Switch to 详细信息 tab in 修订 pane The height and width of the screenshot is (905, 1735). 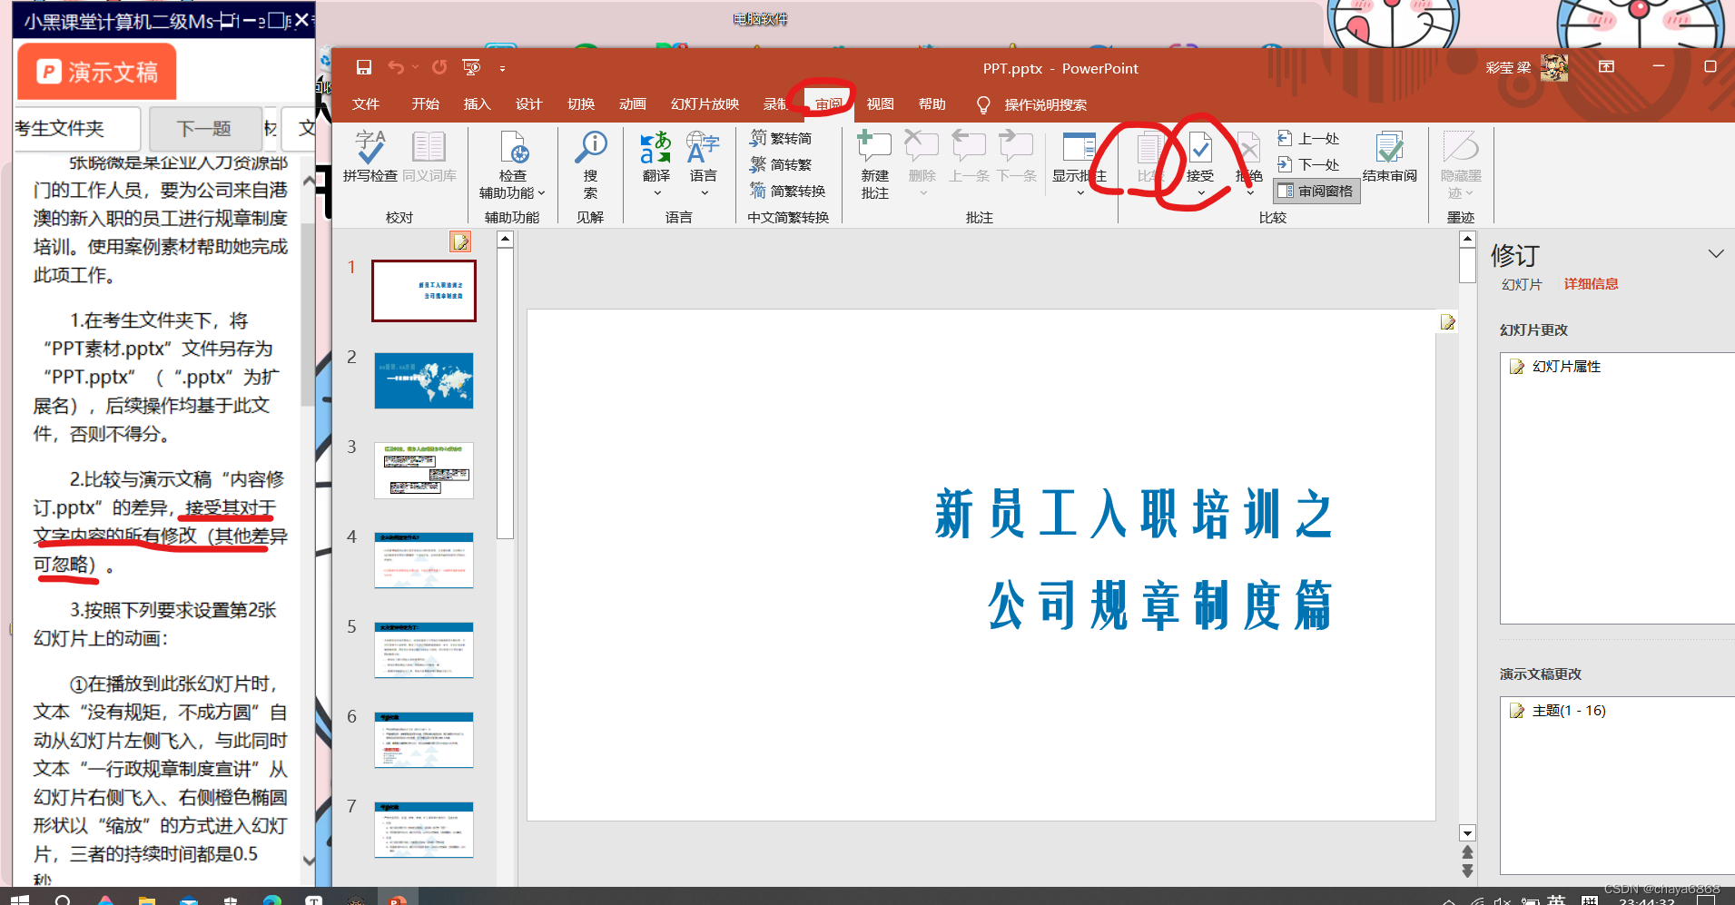pyautogui.click(x=1591, y=284)
